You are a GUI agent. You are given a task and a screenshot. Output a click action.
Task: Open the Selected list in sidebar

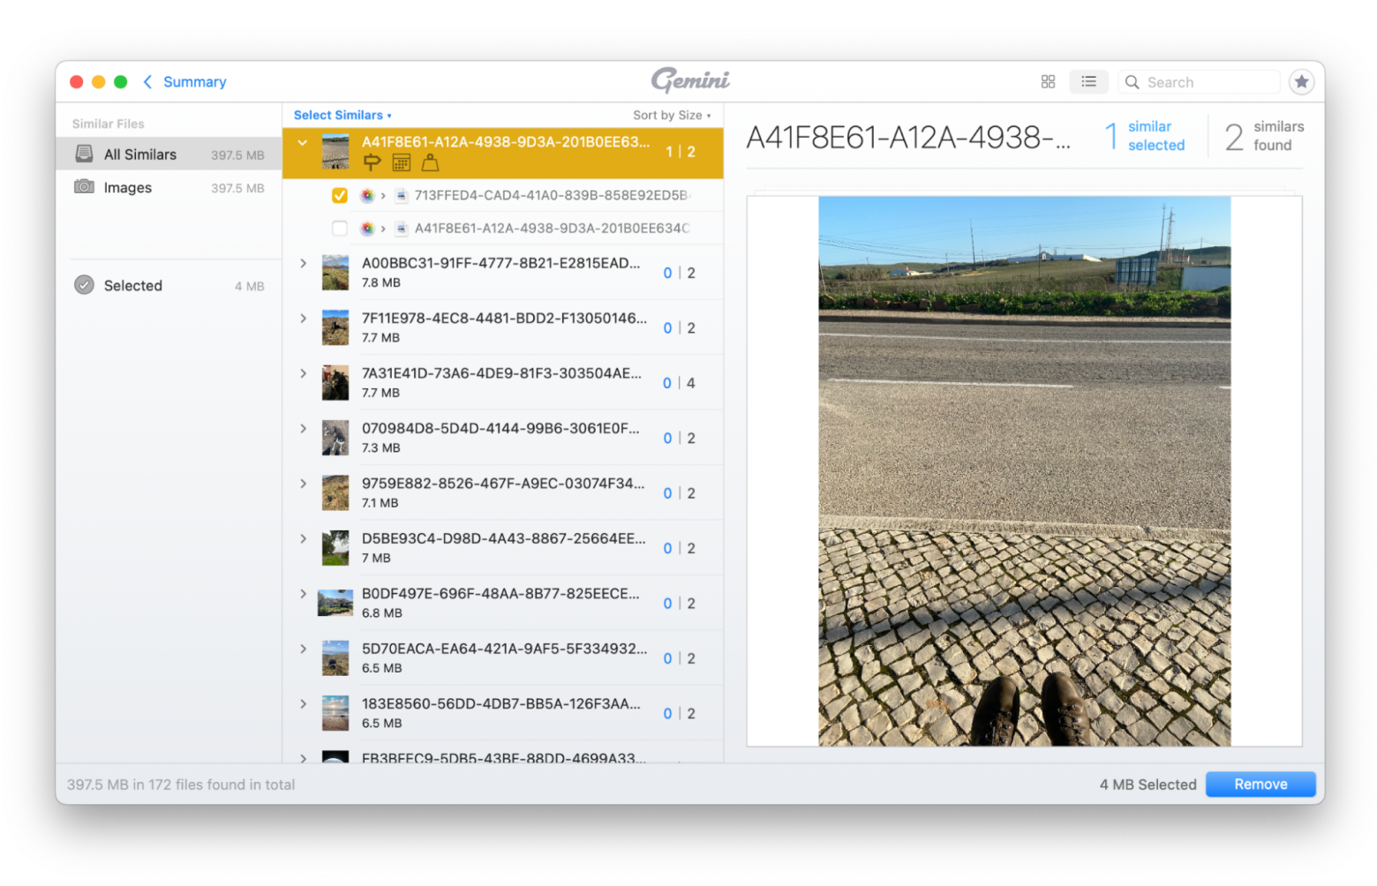[x=169, y=286]
